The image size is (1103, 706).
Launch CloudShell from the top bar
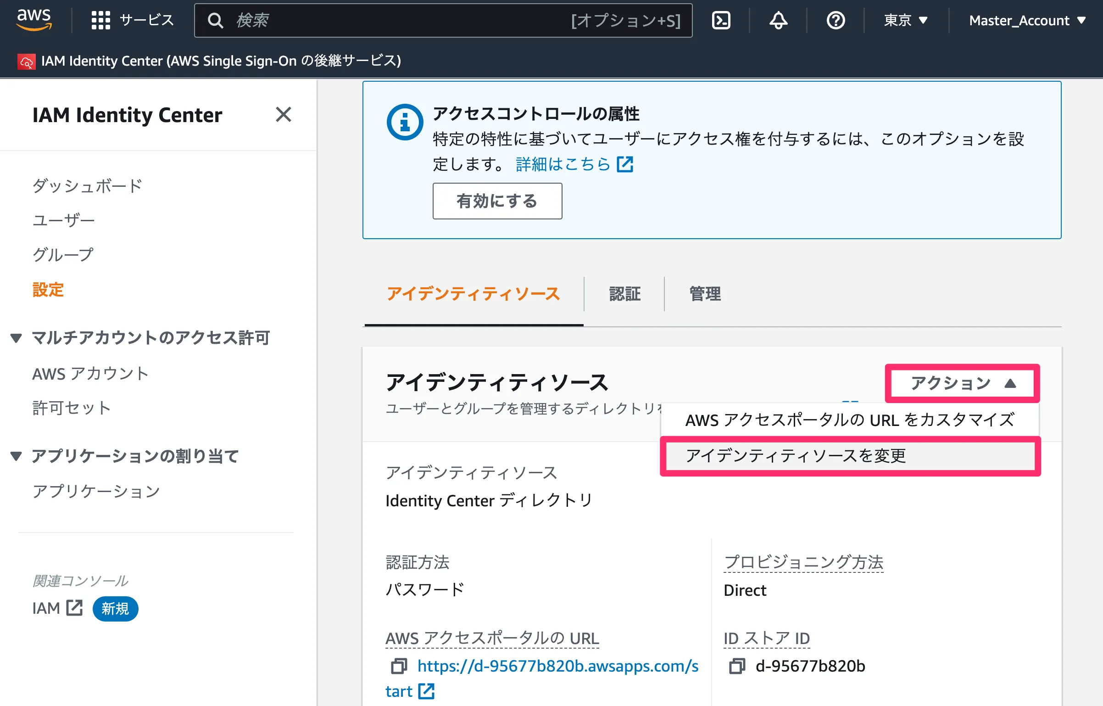[721, 20]
